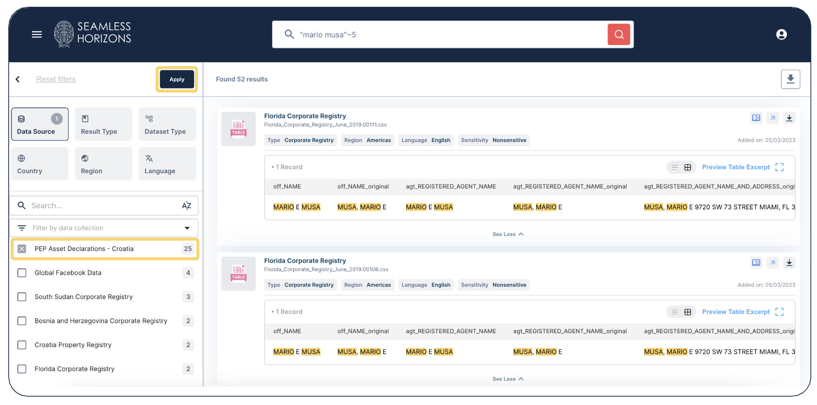
Task: Open Filter by data collection dropdown
Action: [x=104, y=228]
